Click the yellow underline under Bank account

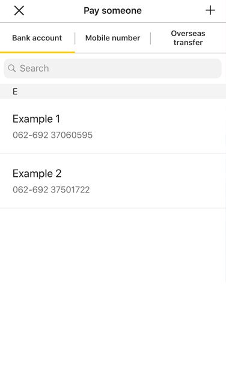click(x=37, y=52)
